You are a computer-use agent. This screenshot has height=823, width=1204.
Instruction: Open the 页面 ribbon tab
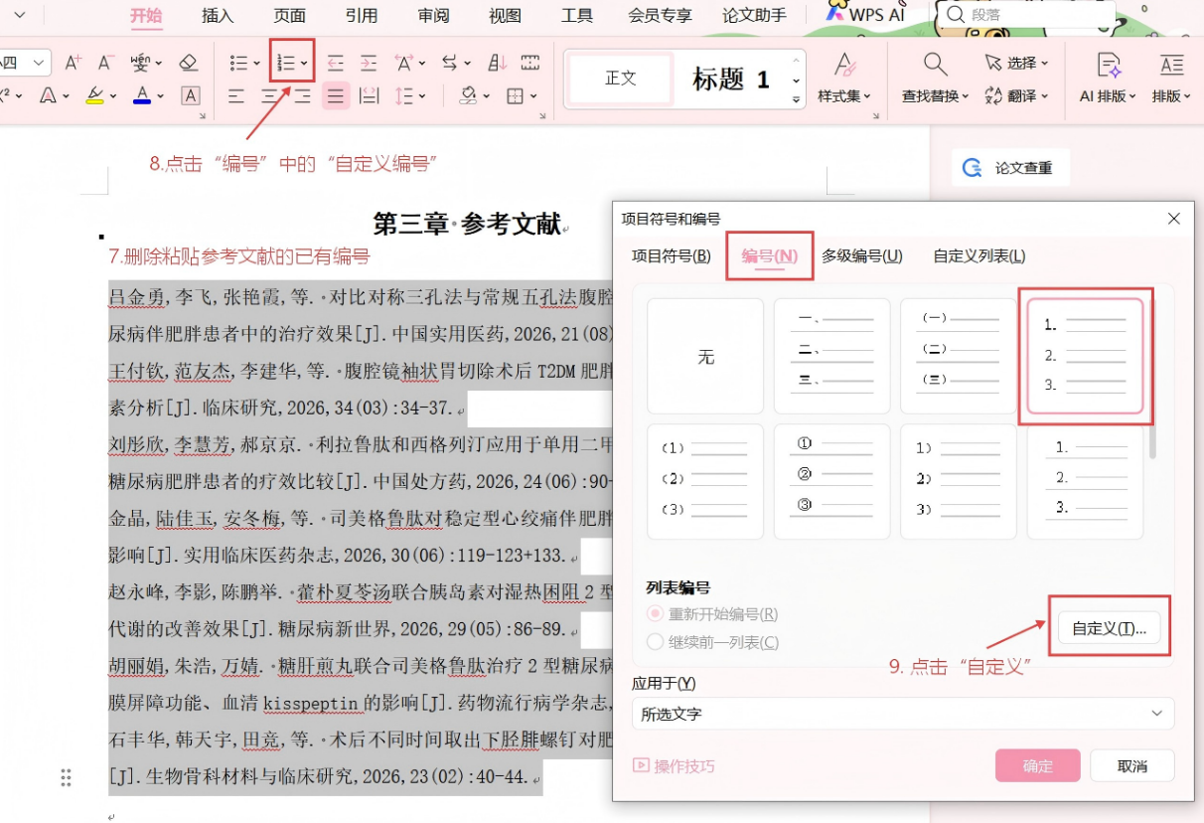(x=290, y=15)
